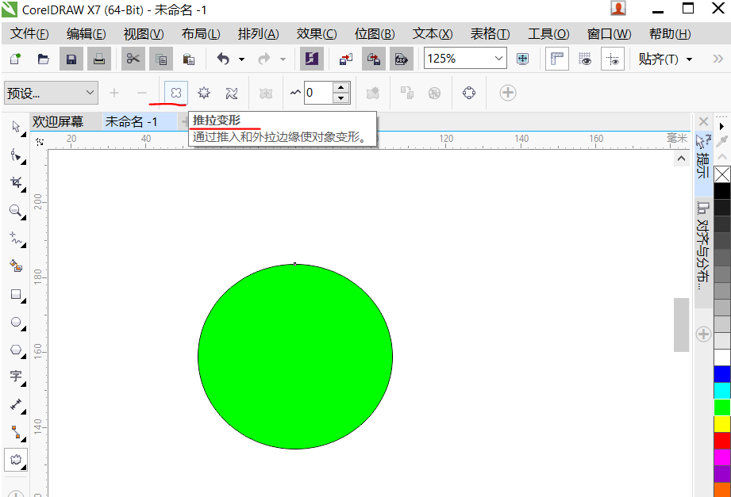731x497 pixels.
Task: Save the document with the floppy icon
Action: [71, 59]
